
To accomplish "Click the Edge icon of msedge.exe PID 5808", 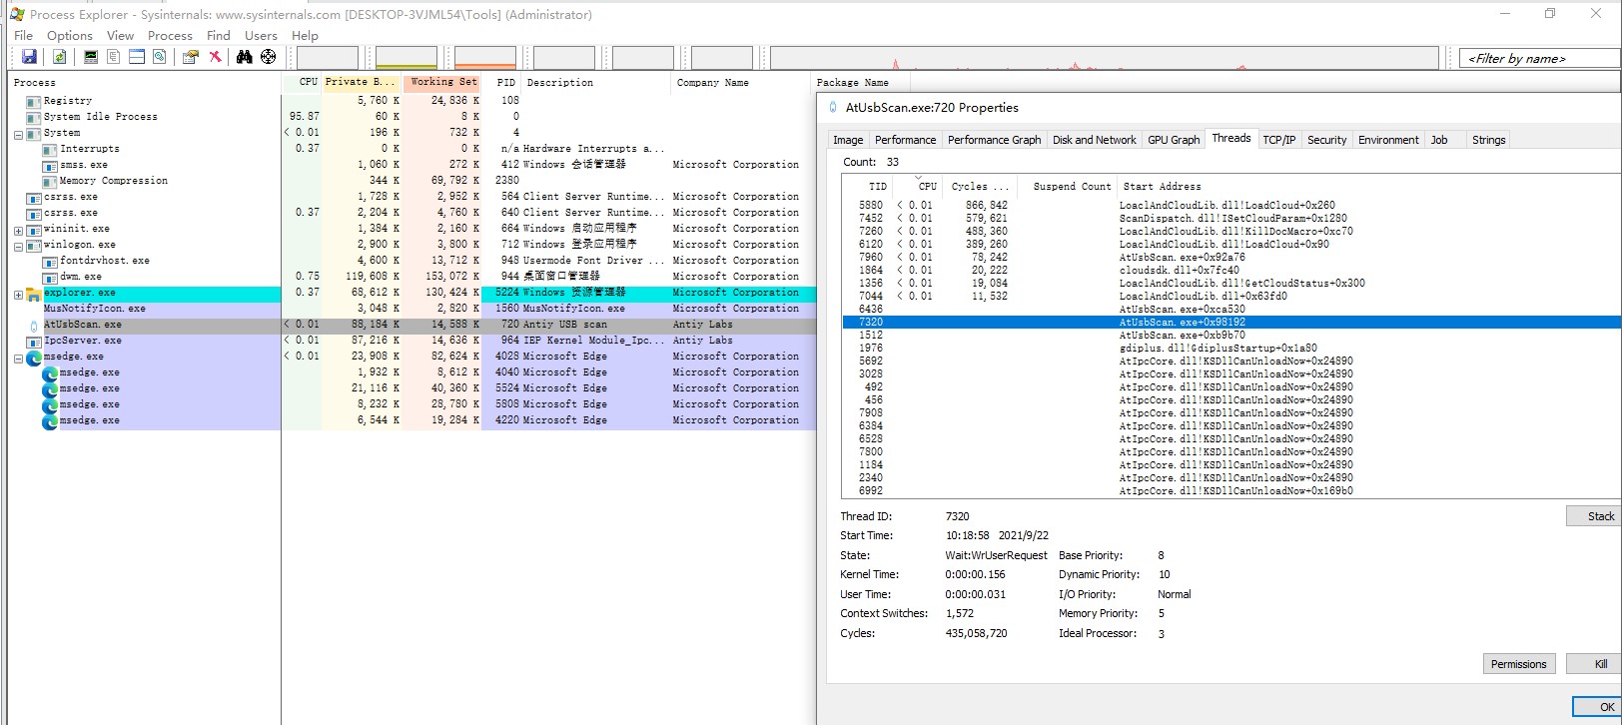I will 50,405.
